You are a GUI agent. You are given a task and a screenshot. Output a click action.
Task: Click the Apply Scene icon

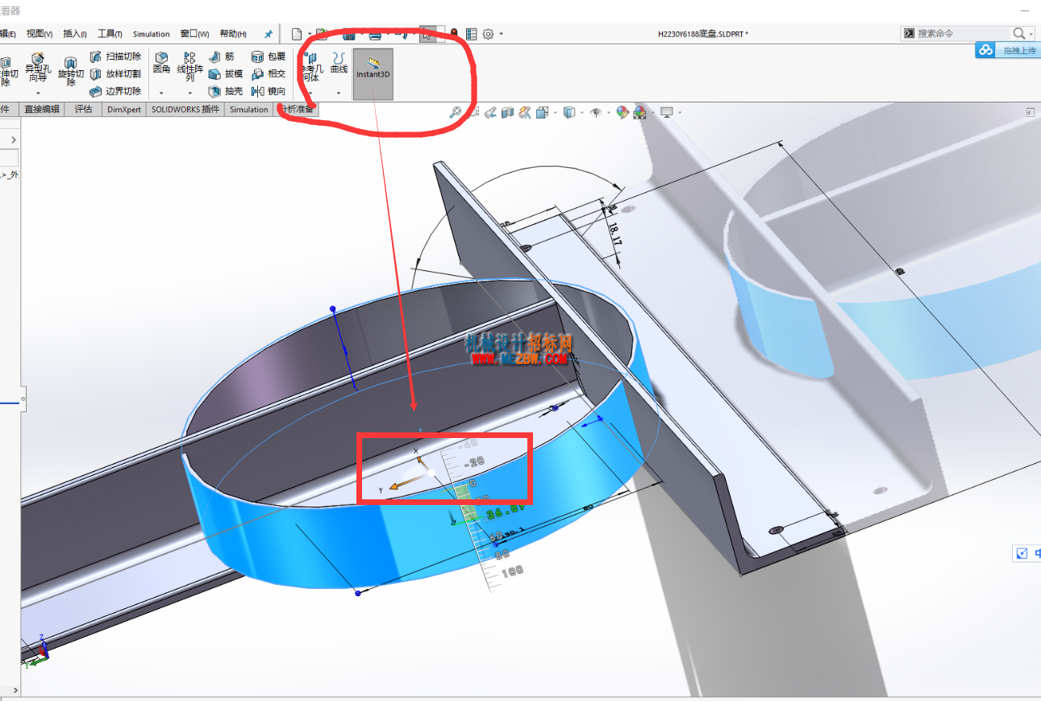coord(639,113)
